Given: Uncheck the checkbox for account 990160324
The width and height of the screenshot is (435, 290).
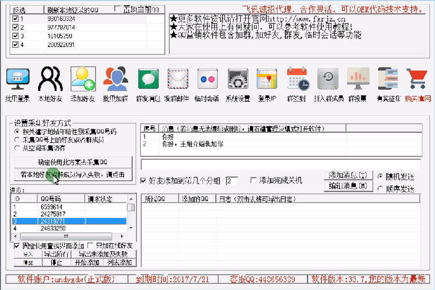Looking at the screenshot, I should [15, 18].
